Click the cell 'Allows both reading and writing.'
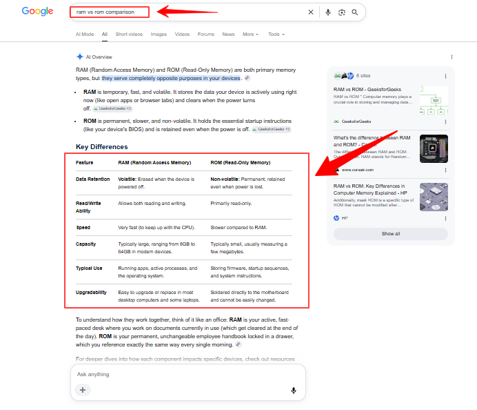477x410 pixels. pos(152,204)
